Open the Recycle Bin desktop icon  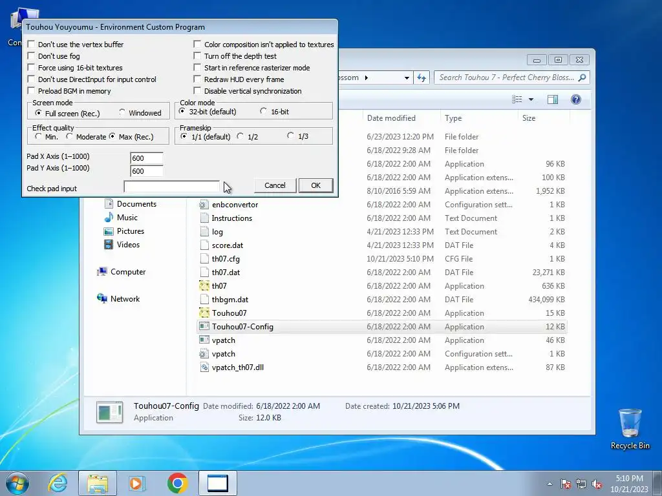tap(630, 429)
